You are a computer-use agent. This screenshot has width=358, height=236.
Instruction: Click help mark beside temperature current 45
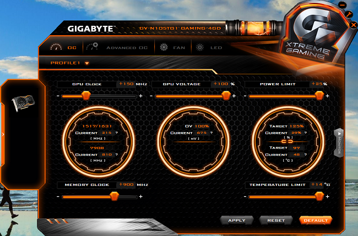(x=306, y=155)
